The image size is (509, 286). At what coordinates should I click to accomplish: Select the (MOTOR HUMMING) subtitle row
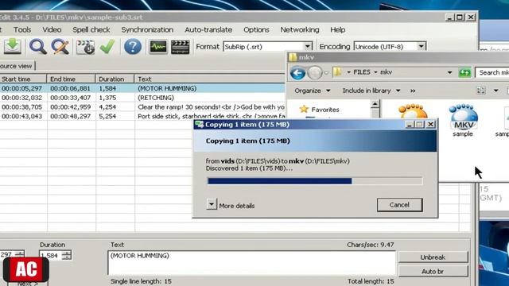point(142,88)
